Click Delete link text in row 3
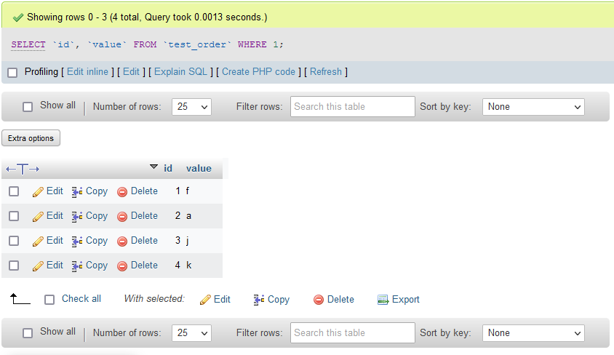This screenshot has width=614, height=355. (145, 240)
